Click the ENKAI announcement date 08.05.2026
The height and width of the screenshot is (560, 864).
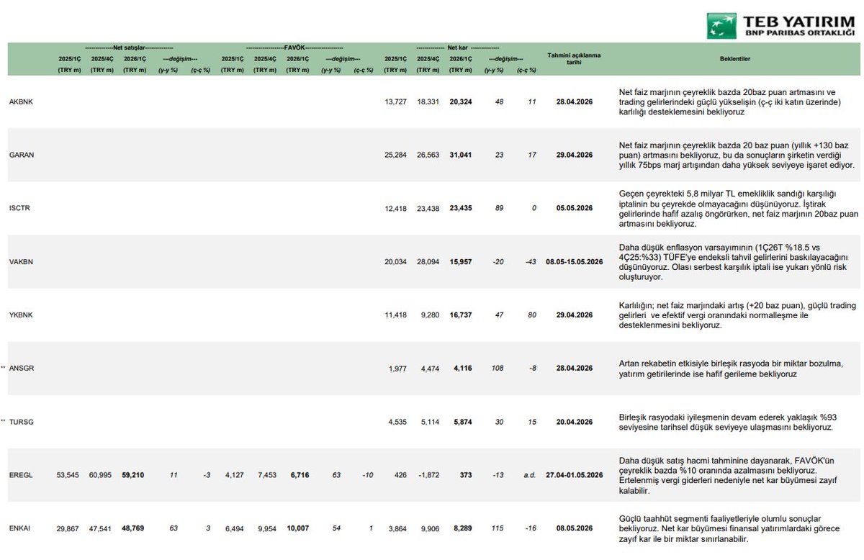pyautogui.click(x=575, y=528)
